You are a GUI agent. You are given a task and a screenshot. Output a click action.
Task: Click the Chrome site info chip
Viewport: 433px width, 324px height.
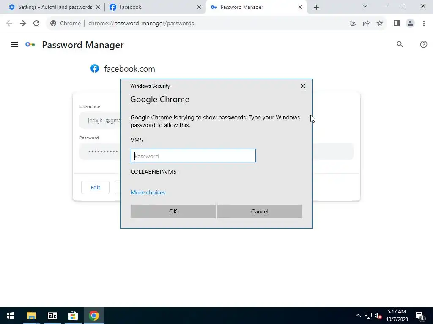coord(66,24)
